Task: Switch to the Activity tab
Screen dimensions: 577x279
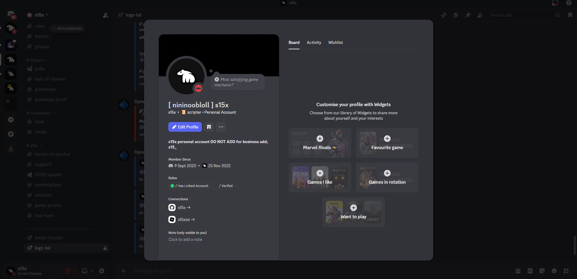Action: [314, 43]
